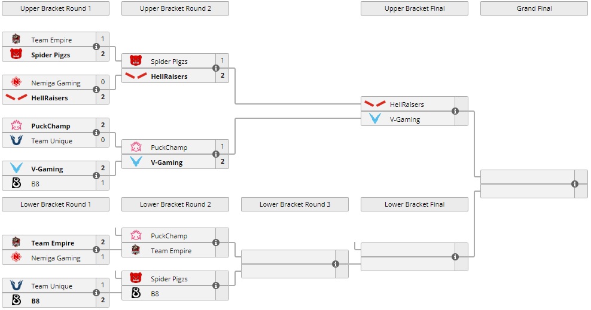Click info icon for Team Empire vs Spider Pigzs

click(x=96, y=47)
